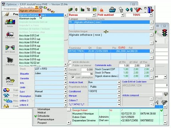Open the Programmes menu

click(10, 9)
